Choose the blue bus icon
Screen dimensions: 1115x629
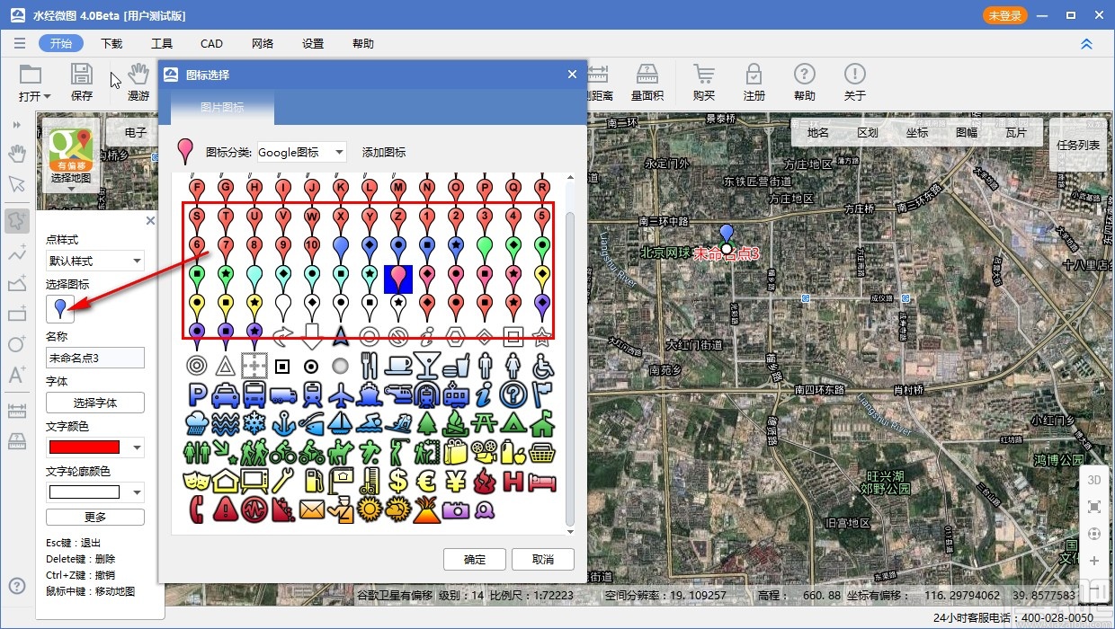254,394
